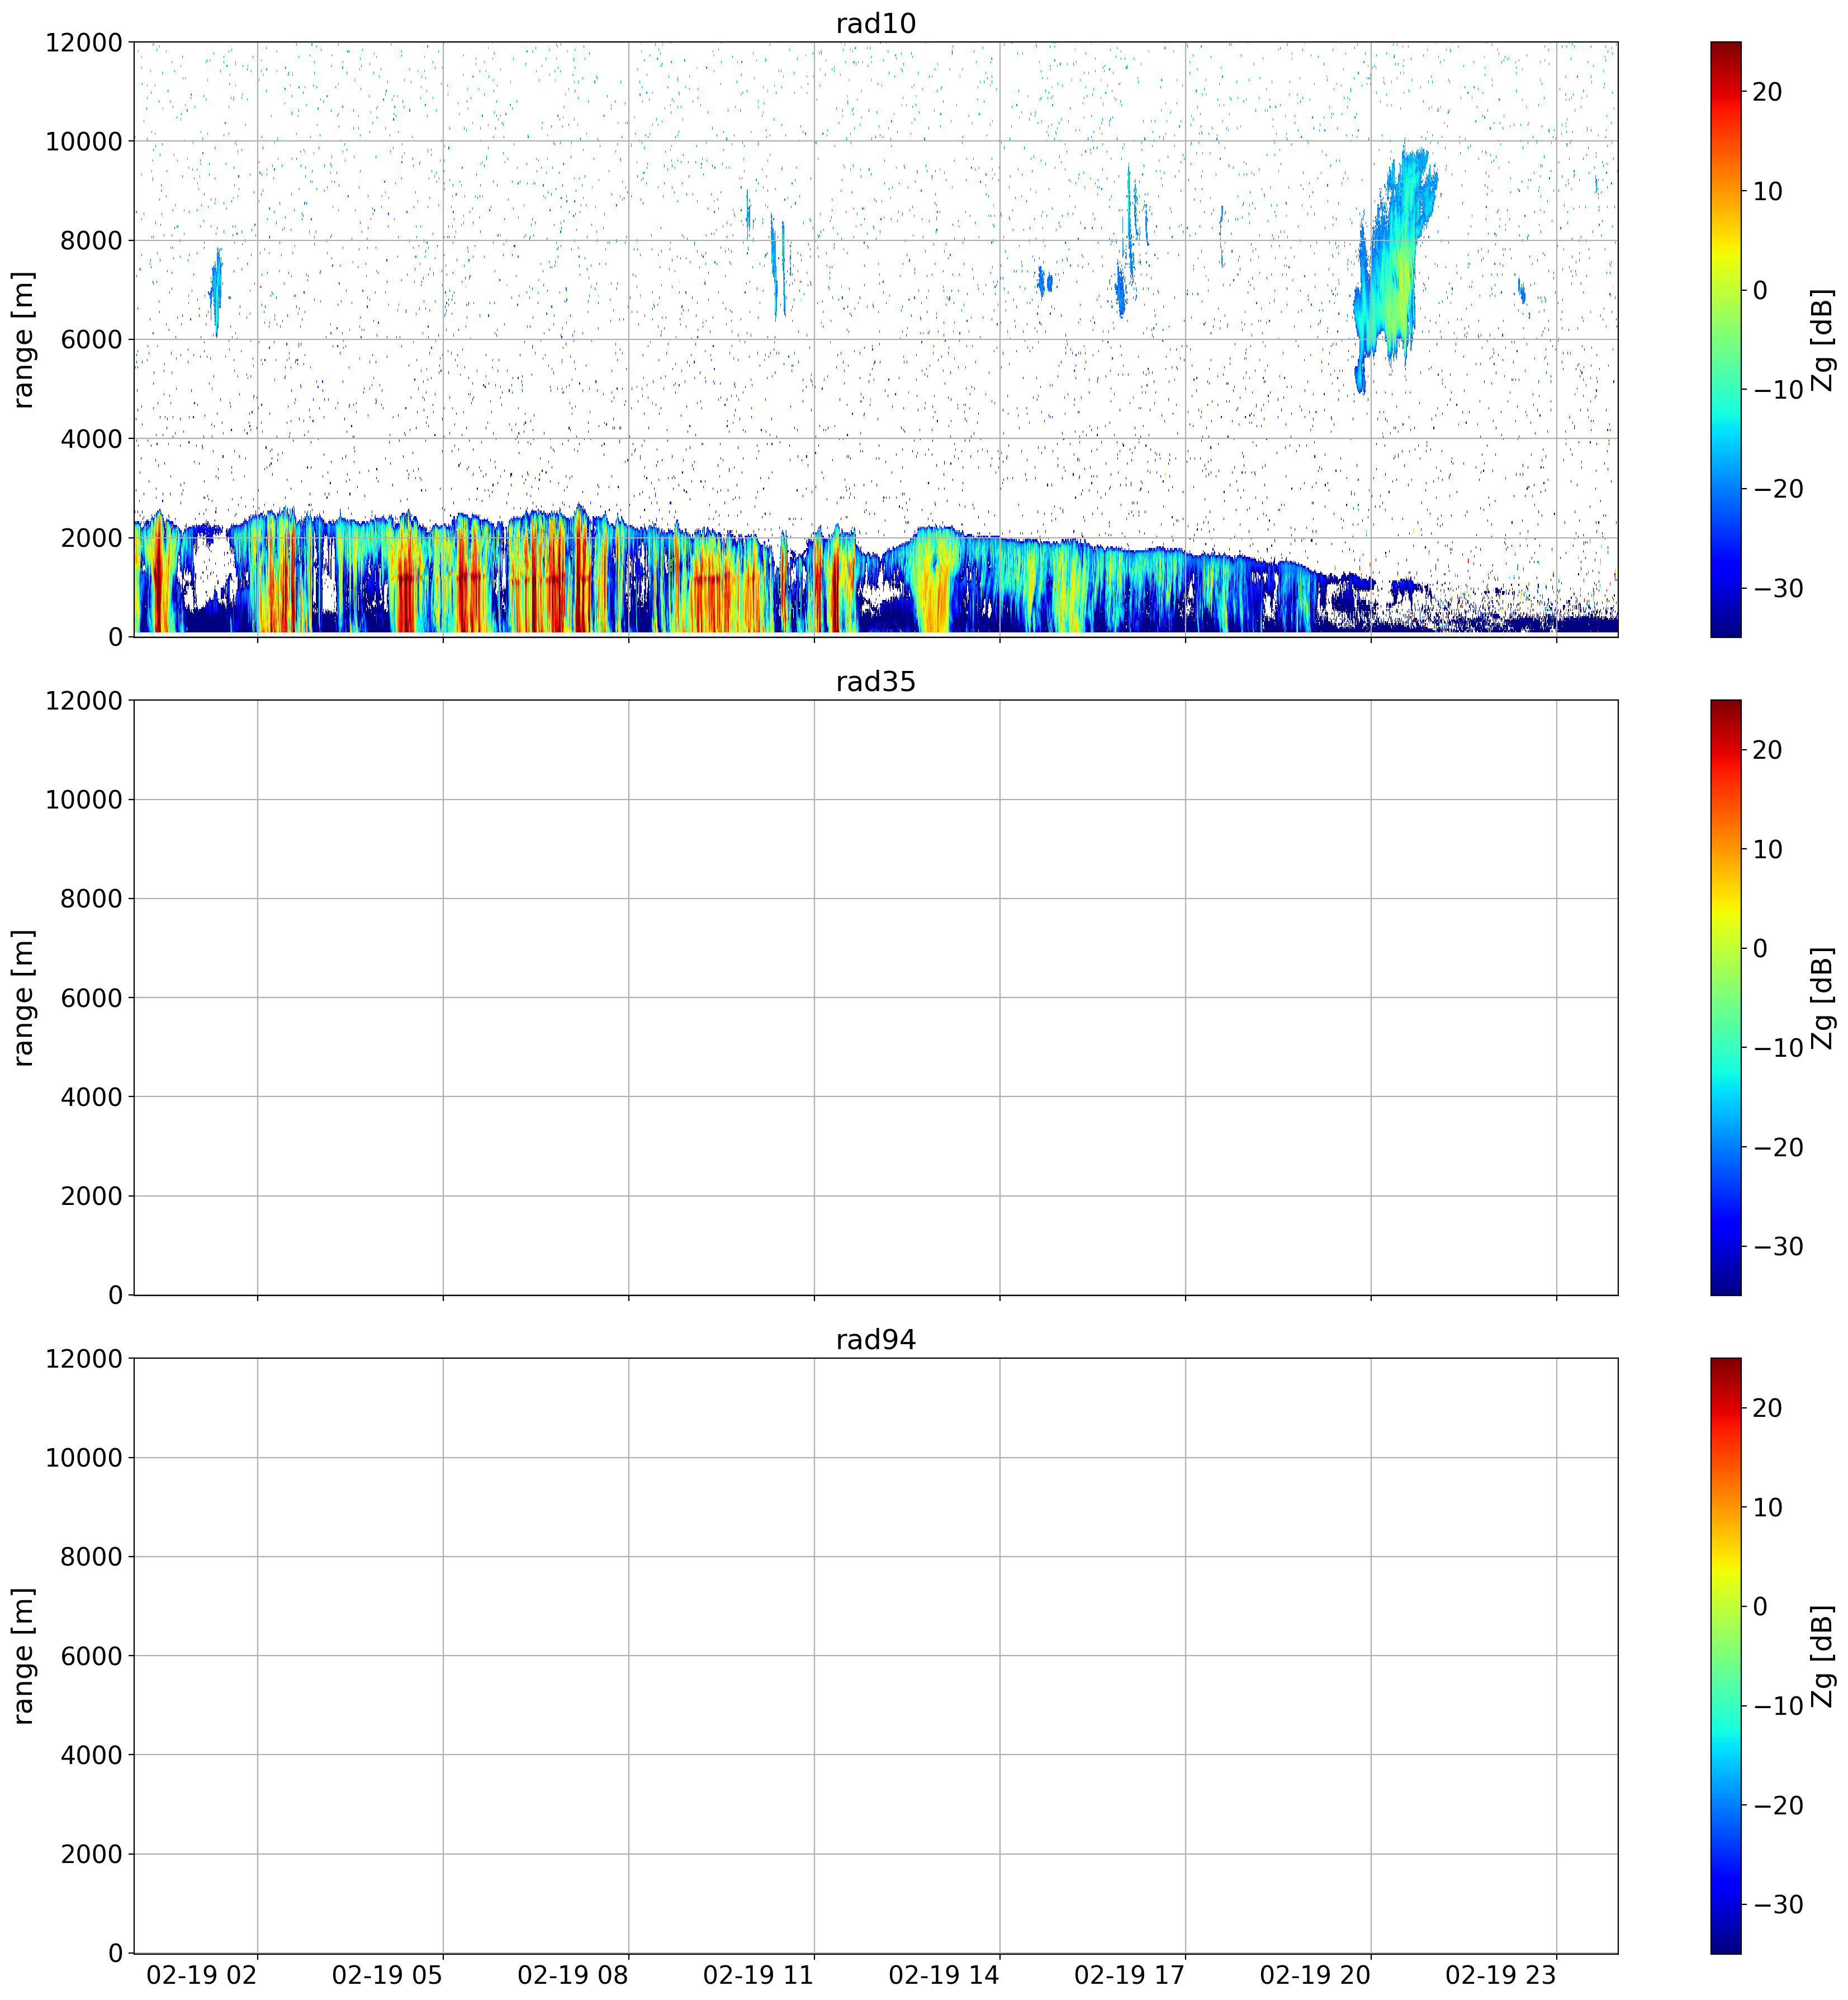The height and width of the screenshot is (2000, 1848).
Task: Click the rad94 Zg [dB] colorbar label
Action: pos(1823,1655)
